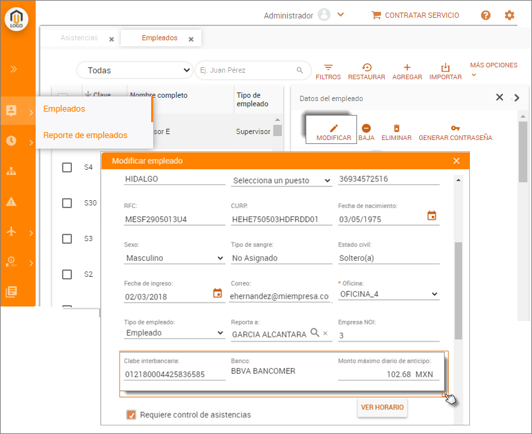Image resolution: width=532 pixels, height=434 pixels.
Task: Open the Generar Contraseña key option
Action: point(455,128)
